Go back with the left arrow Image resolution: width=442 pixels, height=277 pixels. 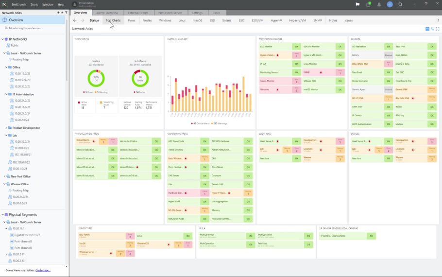(x=75, y=20)
